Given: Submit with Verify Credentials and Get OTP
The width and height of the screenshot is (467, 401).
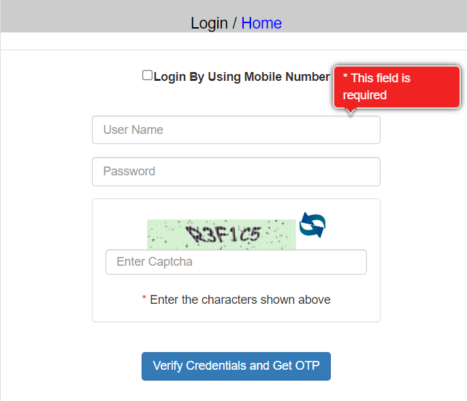Looking at the screenshot, I should 236,366.
